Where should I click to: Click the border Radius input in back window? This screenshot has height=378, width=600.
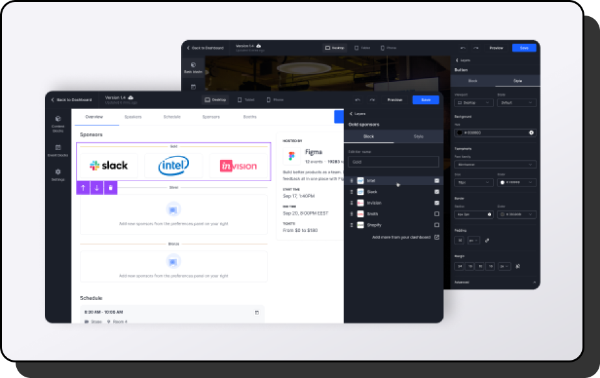coord(474,214)
